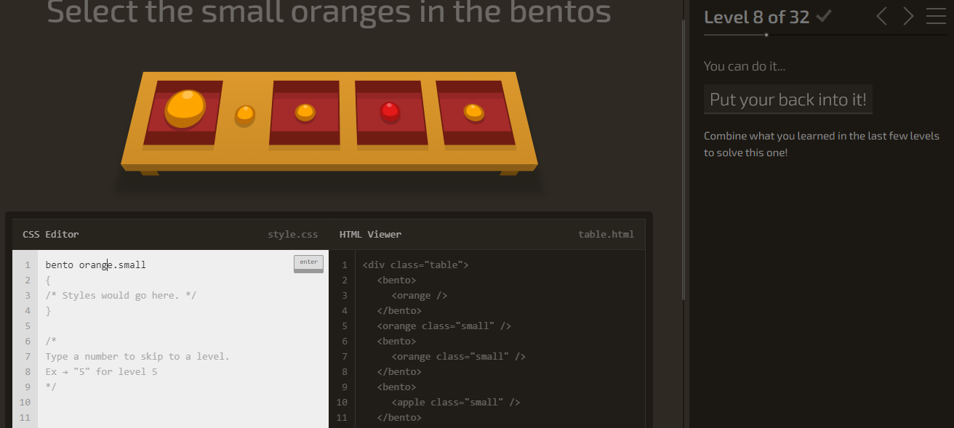954x428 pixels.
Task: Open the level list hamburger menu
Action: coord(936,16)
